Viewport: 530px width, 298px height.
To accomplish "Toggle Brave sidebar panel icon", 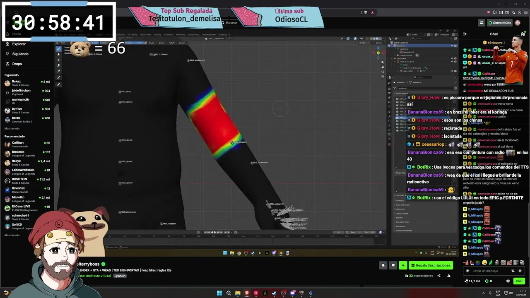I will pyautogui.click(x=501, y=12).
